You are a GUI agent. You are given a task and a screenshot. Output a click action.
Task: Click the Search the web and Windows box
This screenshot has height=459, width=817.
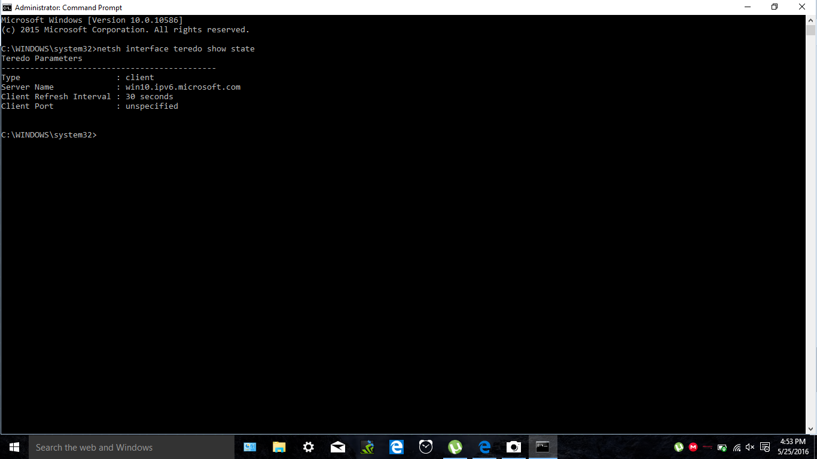(x=130, y=447)
